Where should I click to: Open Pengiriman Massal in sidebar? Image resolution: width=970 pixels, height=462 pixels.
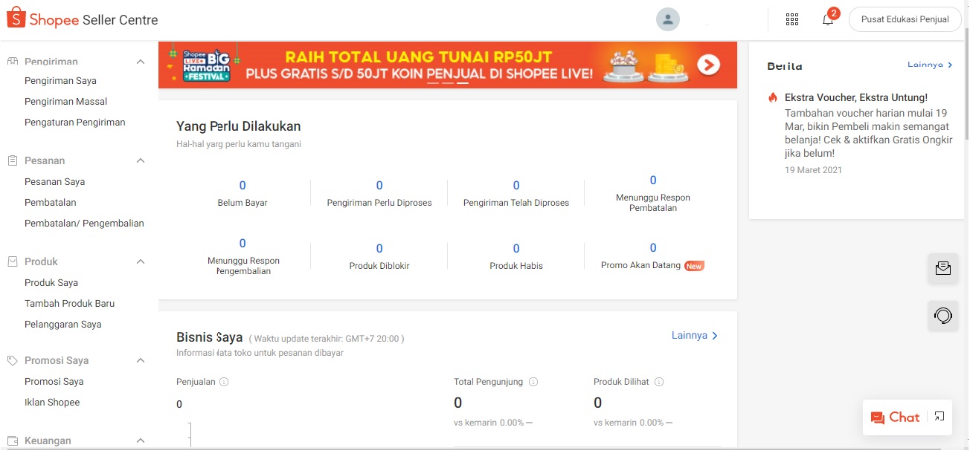65,101
